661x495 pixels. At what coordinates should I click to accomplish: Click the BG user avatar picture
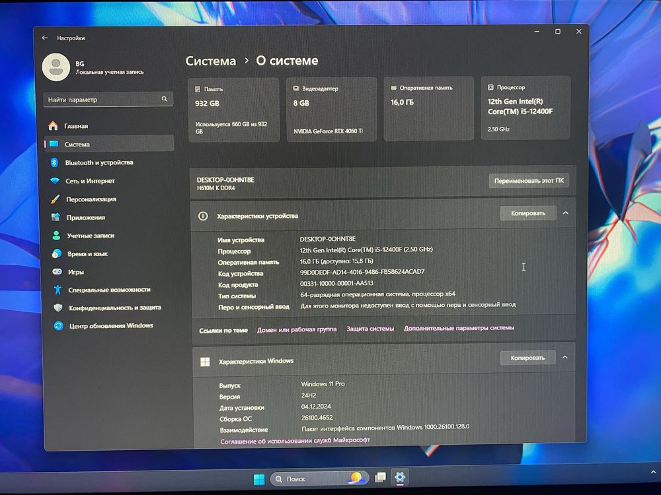[x=56, y=67]
